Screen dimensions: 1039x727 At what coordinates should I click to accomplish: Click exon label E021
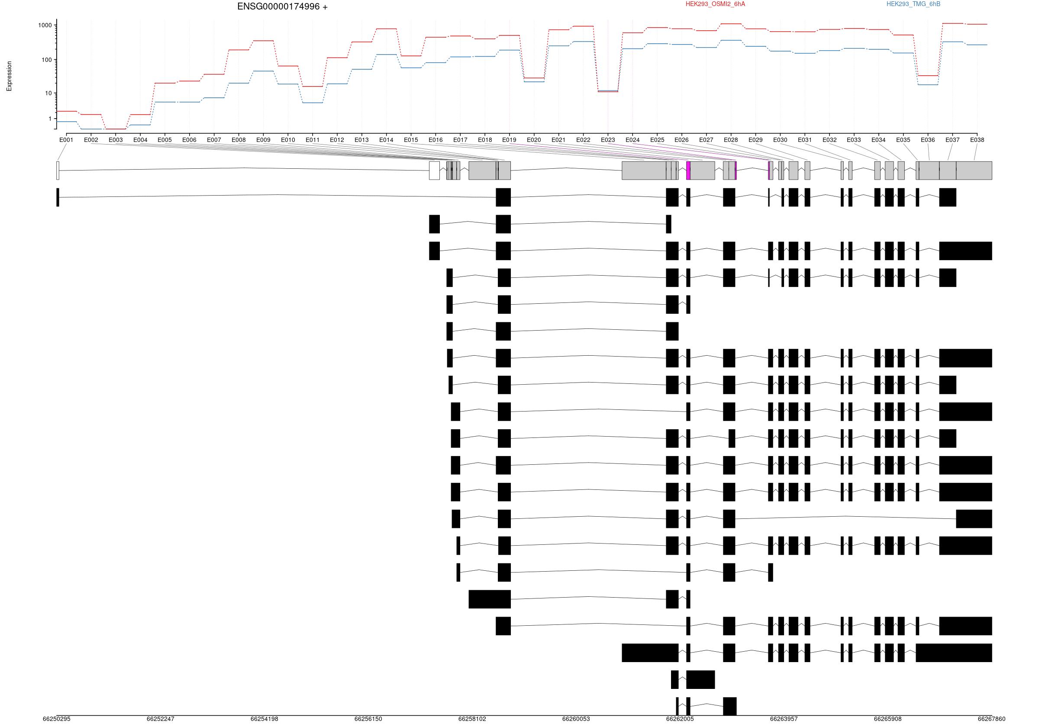coord(558,140)
